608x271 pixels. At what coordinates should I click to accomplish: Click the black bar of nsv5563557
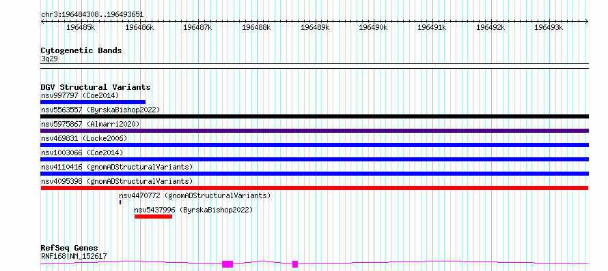tap(314, 116)
